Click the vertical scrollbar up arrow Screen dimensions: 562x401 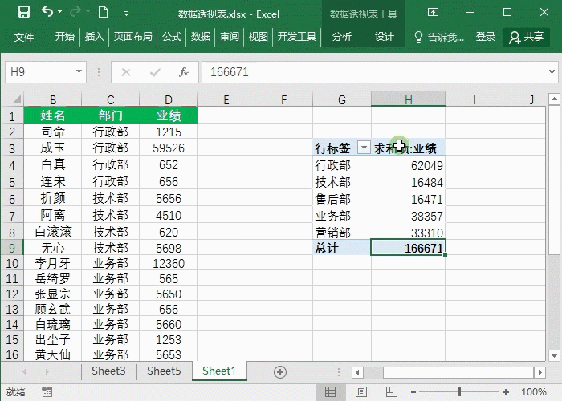(554, 99)
